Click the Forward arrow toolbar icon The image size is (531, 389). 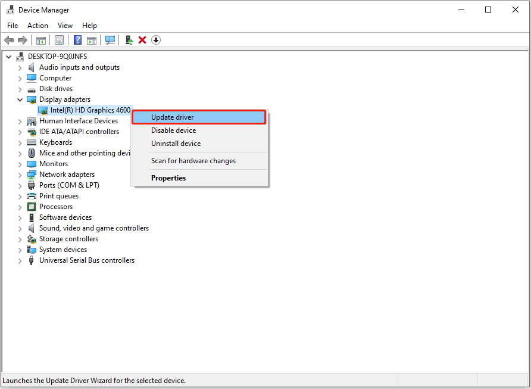coord(23,41)
